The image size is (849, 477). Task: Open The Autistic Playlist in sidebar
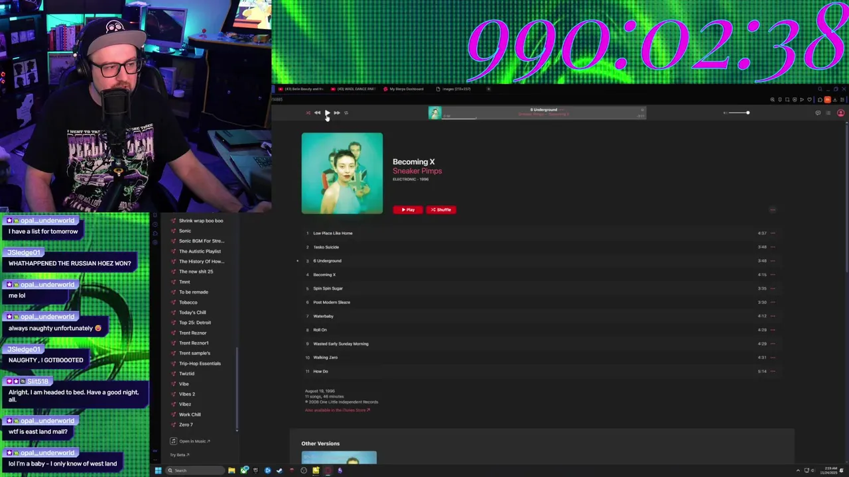coord(200,251)
